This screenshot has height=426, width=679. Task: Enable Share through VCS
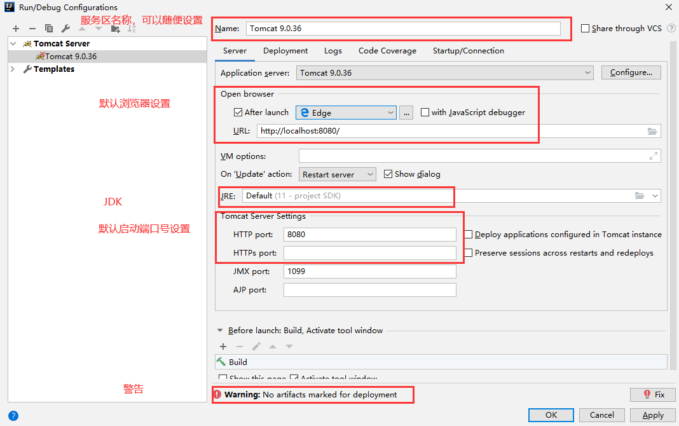coord(585,28)
